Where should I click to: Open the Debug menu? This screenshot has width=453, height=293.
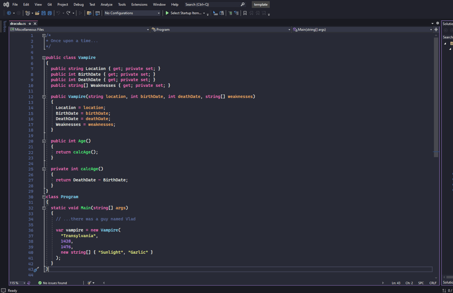coord(78,4)
